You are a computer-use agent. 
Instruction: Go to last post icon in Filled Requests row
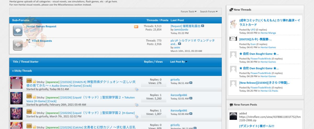[x=180, y=44]
